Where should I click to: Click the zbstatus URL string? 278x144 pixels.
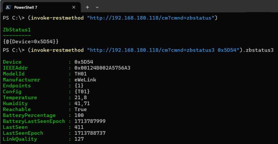point(151,18)
